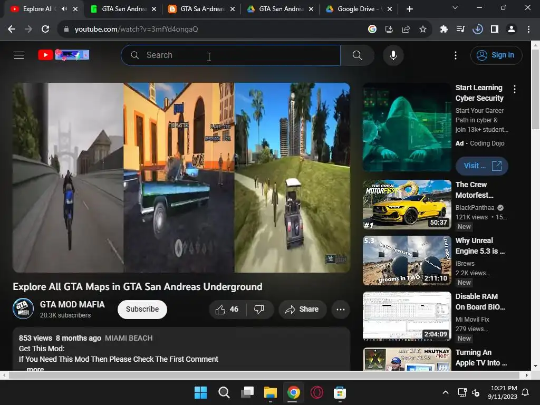Viewport: 540px width, 405px height.
Task: Click the horizontal page scrollbar
Action: [x=264, y=375]
